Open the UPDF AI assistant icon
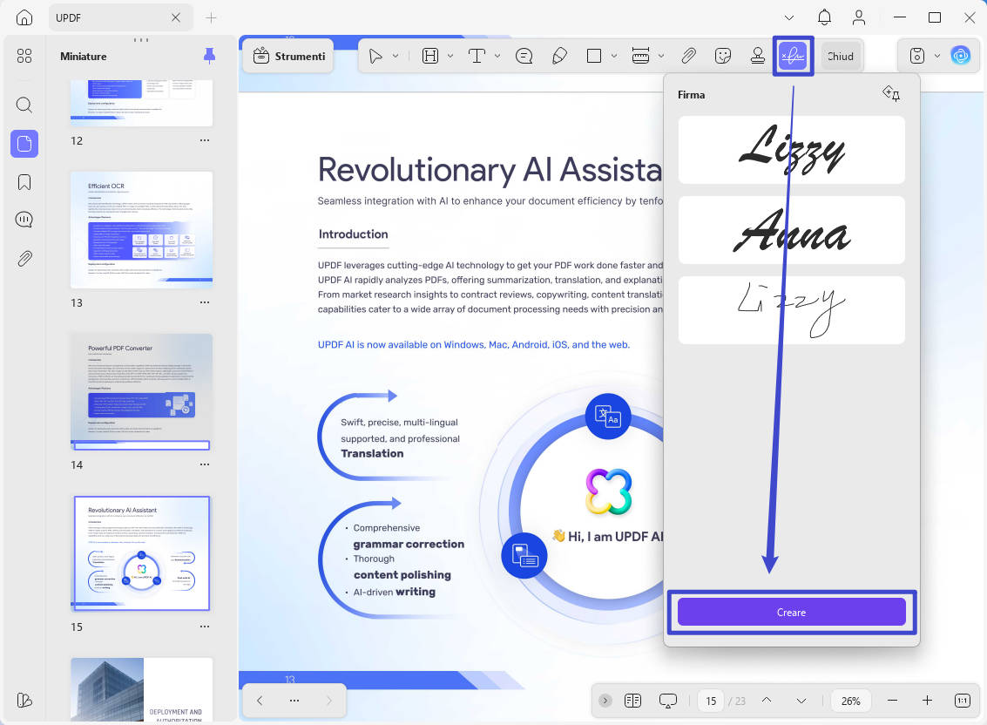987x725 pixels. (x=961, y=56)
